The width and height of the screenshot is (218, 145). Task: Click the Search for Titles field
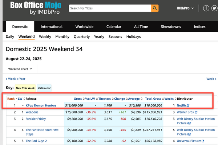tap(109, 8)
